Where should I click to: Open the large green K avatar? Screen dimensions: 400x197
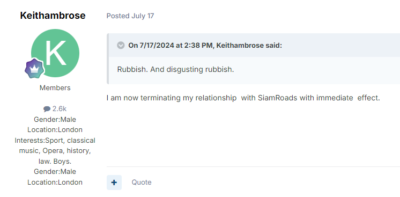(x=55, y=53)
